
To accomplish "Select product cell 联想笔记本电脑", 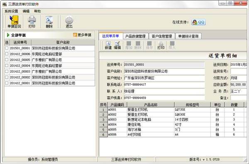I will (151, 119).
